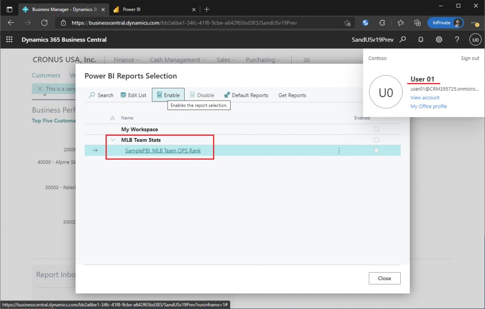Screen dimensions: 485x309
Task: Click the row selector arrow beside SamplePBI report
Action: (x=95, y=151)
